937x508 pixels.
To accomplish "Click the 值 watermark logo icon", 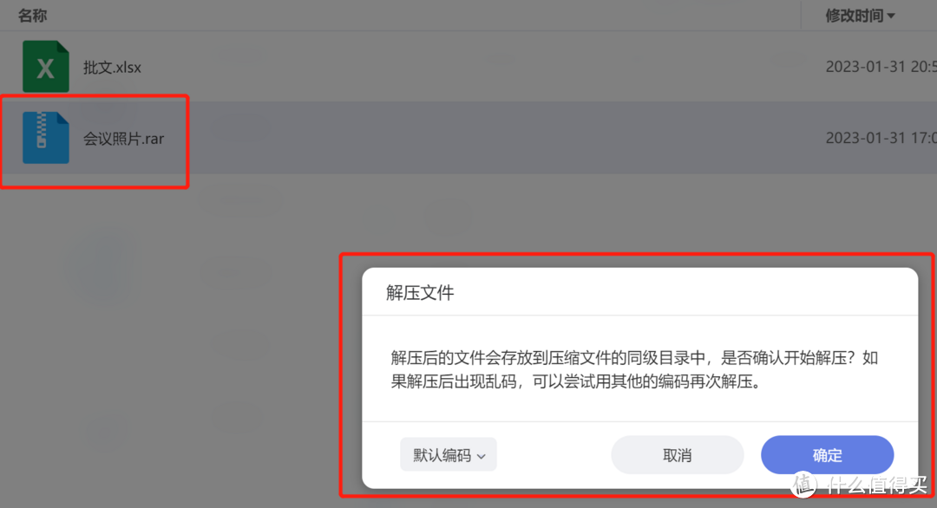I will click(803, 484).
